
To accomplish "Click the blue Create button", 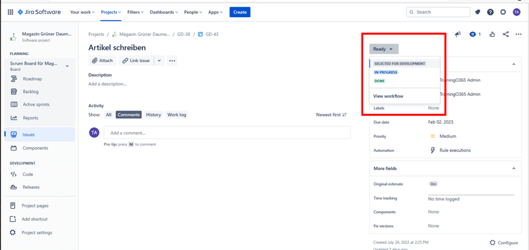I will [240, 12].
